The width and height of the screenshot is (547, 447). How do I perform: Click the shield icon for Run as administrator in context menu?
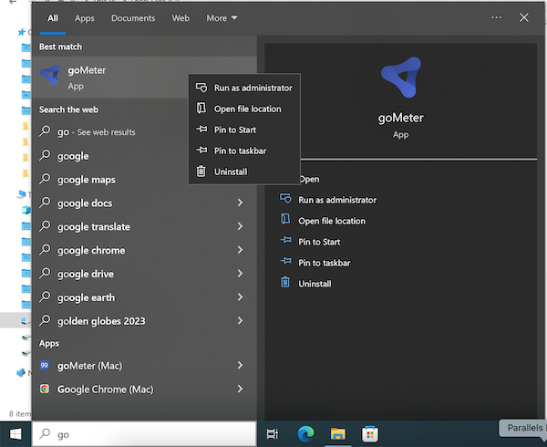pos(201,88)
